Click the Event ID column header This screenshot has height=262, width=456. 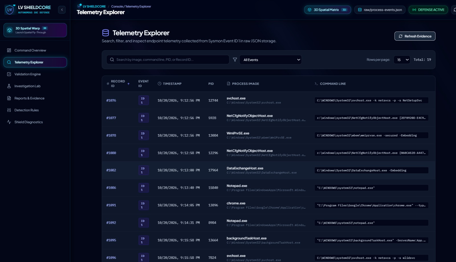point(143,84)
